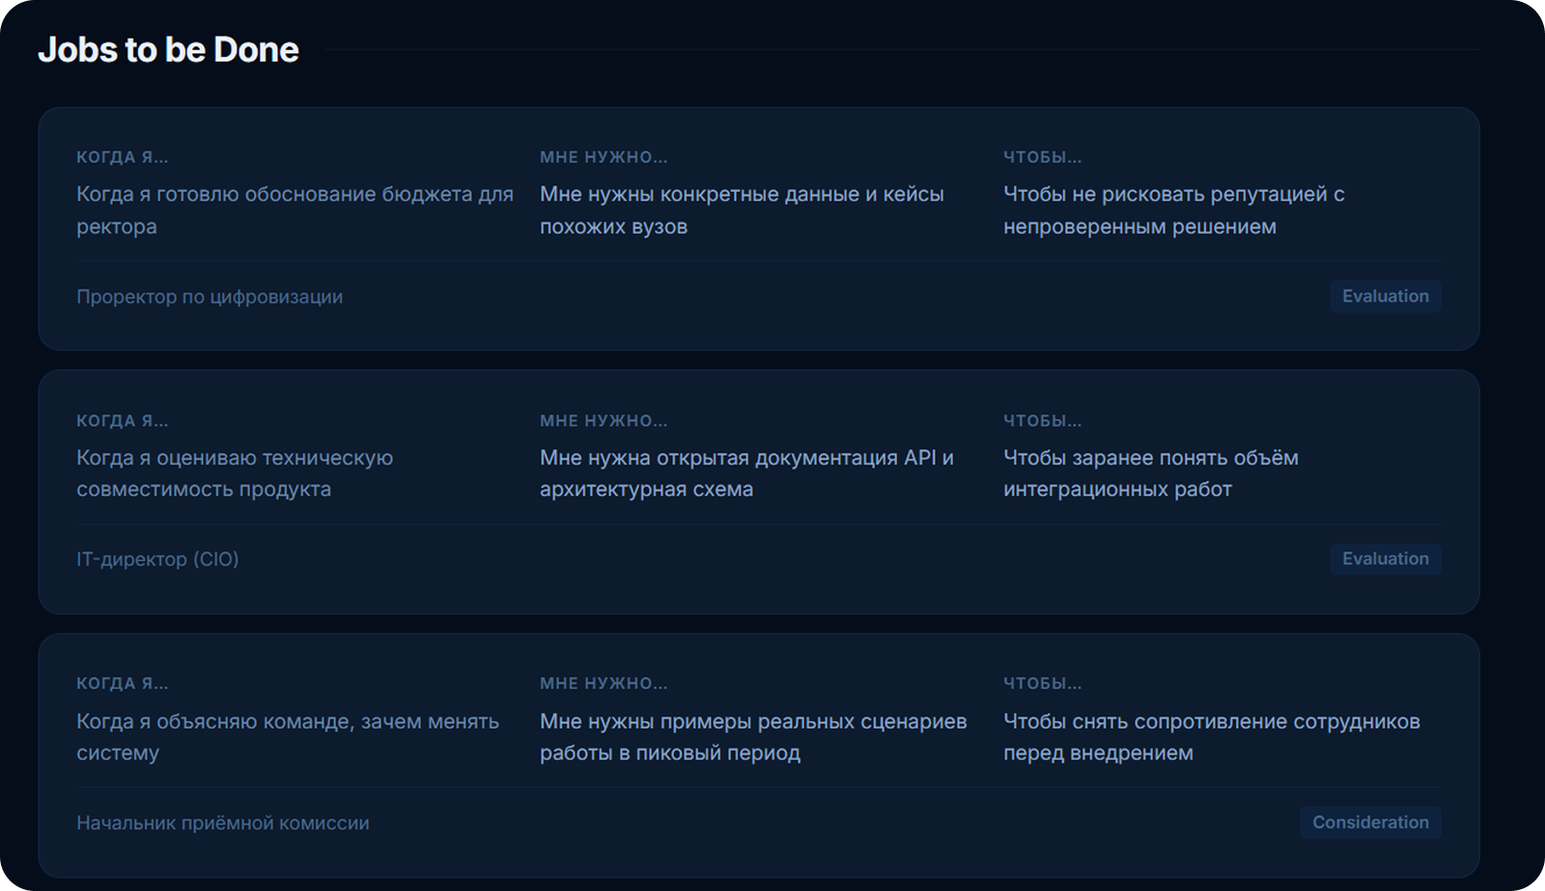Click КОГДА Я label in first card

(123, 157)
